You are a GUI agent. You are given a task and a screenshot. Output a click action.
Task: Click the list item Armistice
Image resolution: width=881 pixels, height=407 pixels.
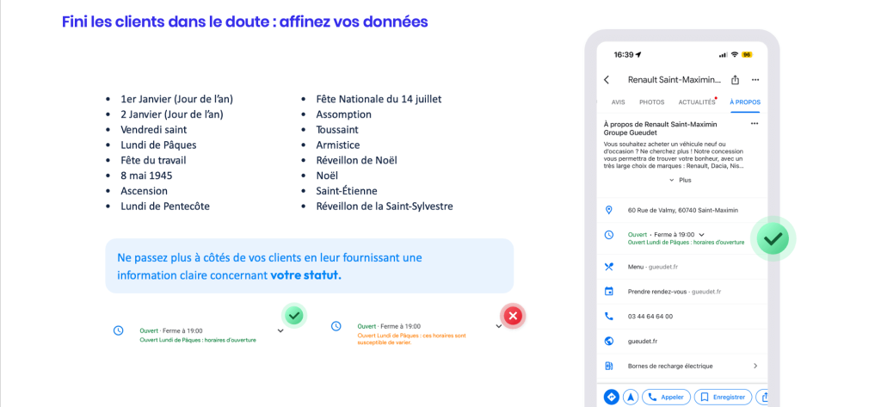(337, 145)
